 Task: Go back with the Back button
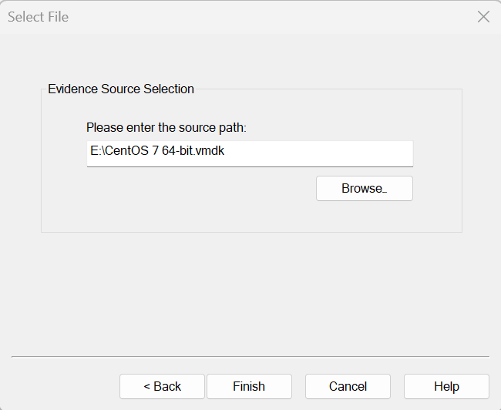coord(162,386)
